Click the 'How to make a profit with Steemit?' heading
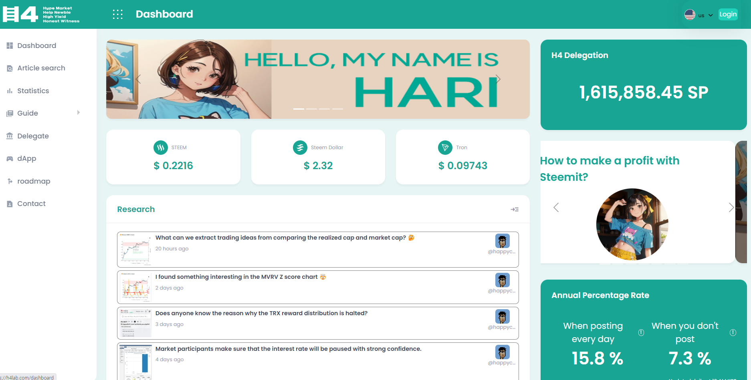 coord(610,169)
